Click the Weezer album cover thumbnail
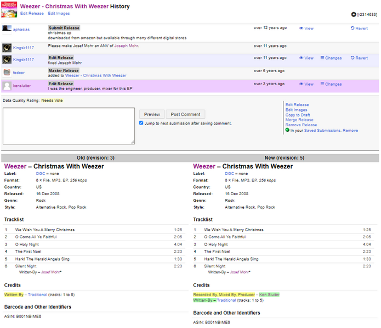 (9, 9)
